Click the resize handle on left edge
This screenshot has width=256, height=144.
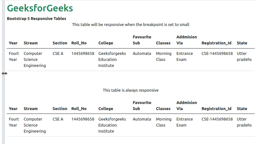(4, 73)
